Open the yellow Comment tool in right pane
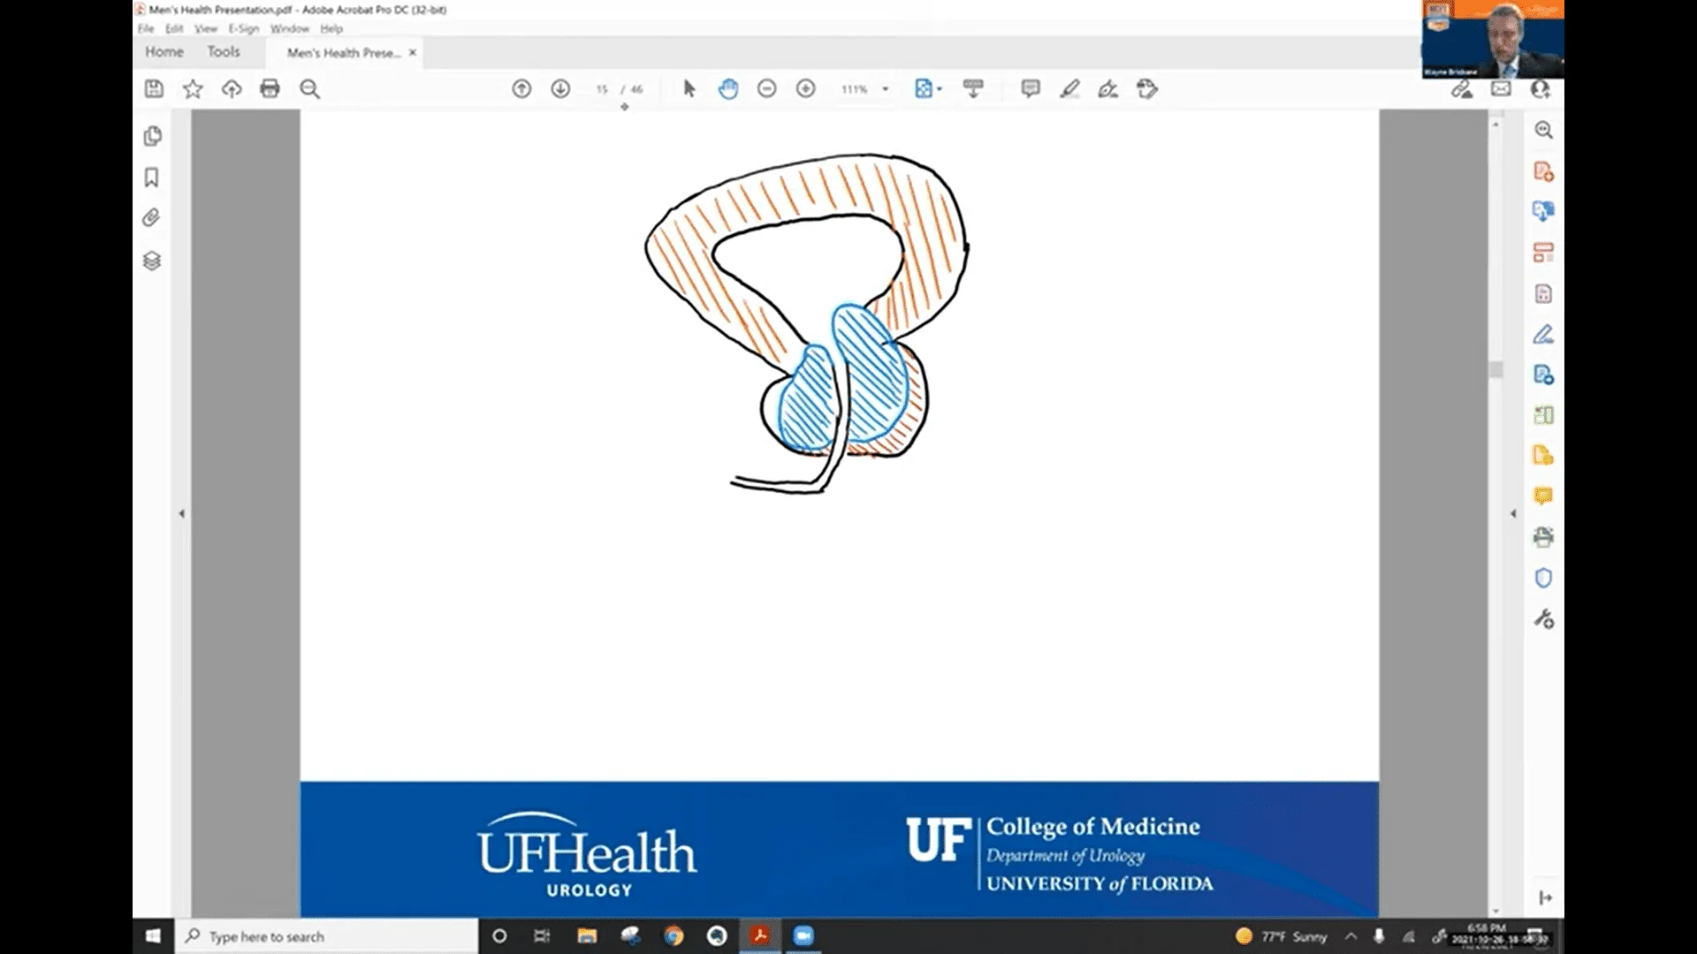This screenshot has width=1697, height=954. (x=1543, y=496)
